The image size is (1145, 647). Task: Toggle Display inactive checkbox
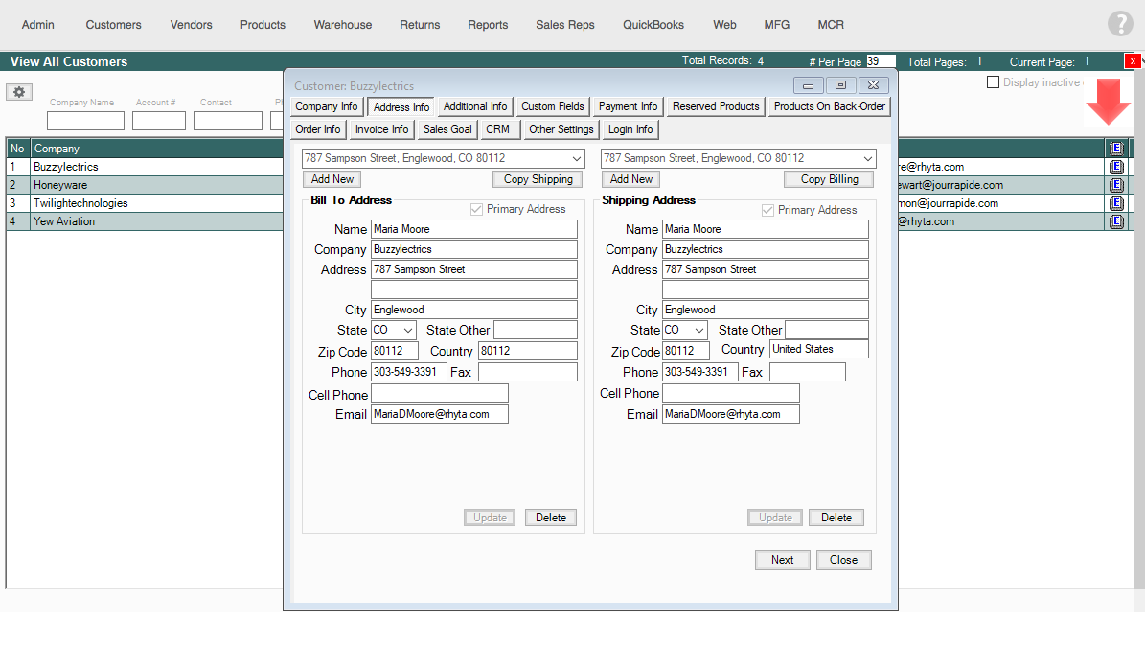[x=994, y=82]
